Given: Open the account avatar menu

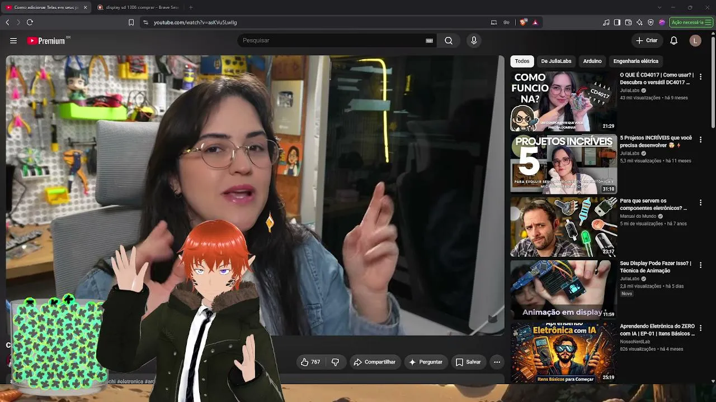Looking at the screenshot, I should (x=695, y=41).
